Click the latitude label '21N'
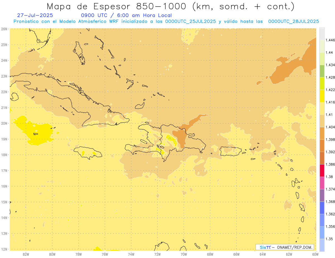The image size is (335, 258). [x=4, y=107]
